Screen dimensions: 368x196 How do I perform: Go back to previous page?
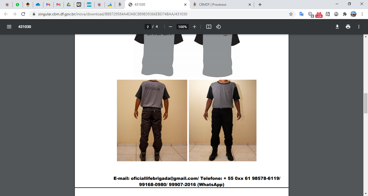[6, 14]
